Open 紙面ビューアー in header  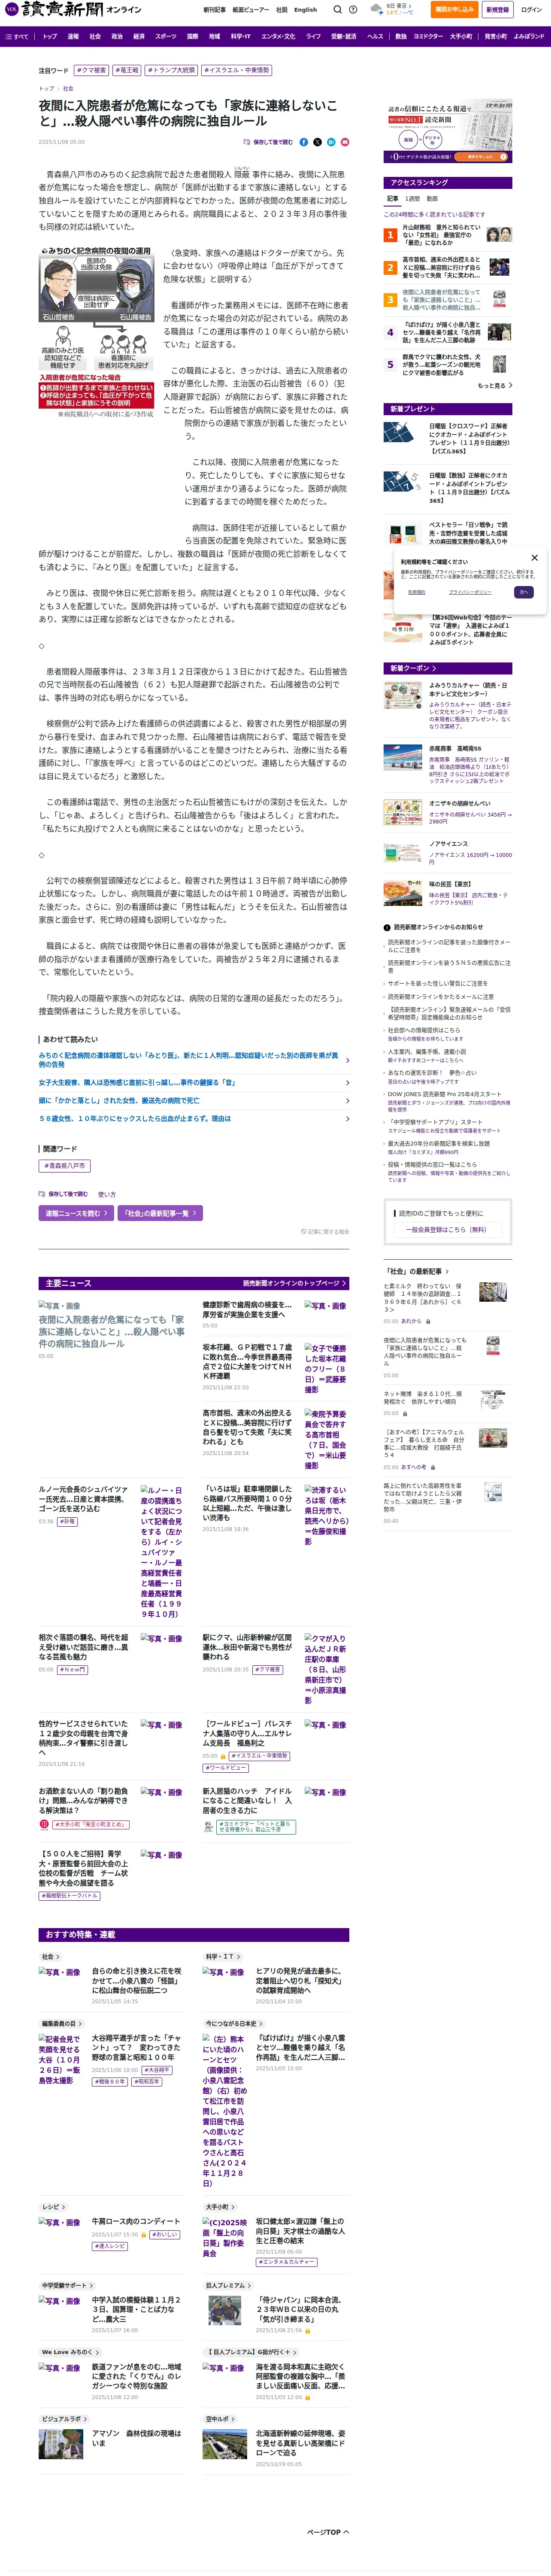click(251, 9)
